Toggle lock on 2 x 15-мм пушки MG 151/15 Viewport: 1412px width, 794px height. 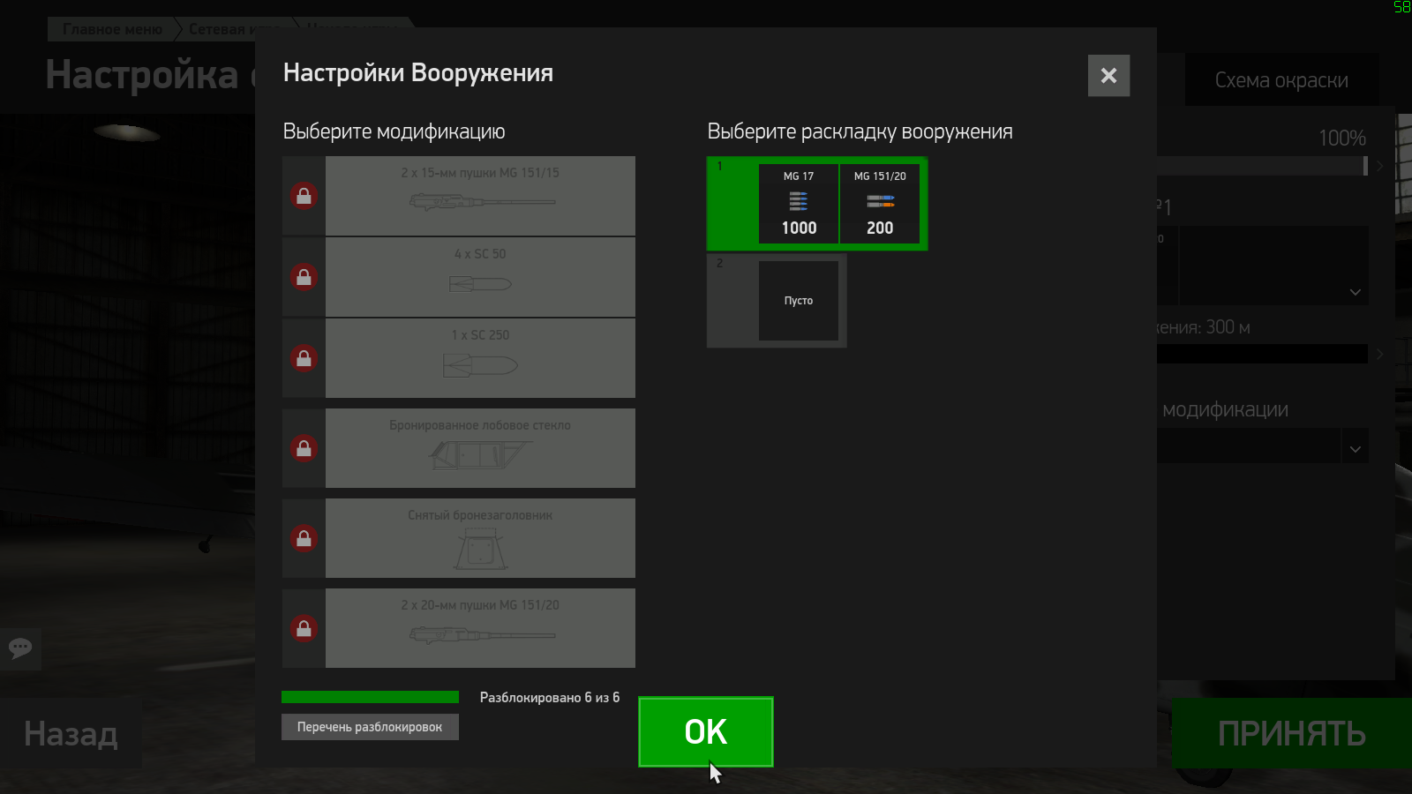pyautogui.click(x=304, y=196)
